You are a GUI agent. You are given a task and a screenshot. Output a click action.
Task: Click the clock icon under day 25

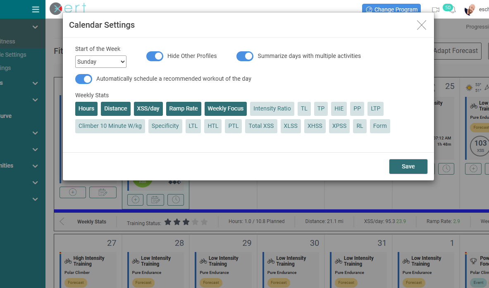coord(446,168)
